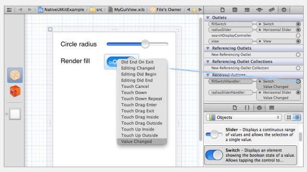Open the related files grid icon
The height and width of the screenshot is (172, 307).
[9, 10]
